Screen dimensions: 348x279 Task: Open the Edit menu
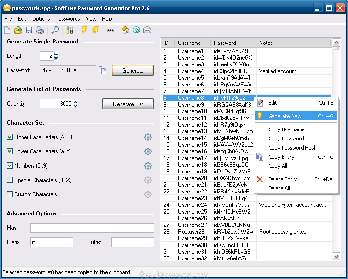click(22, 19)
